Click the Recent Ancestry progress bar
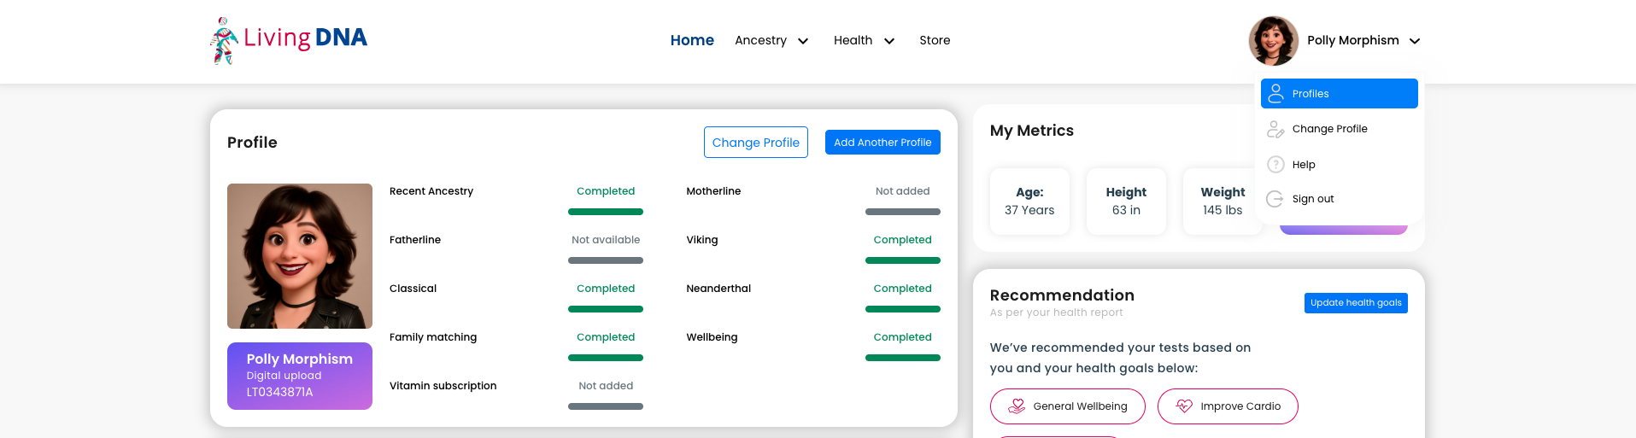 (606, 212)
